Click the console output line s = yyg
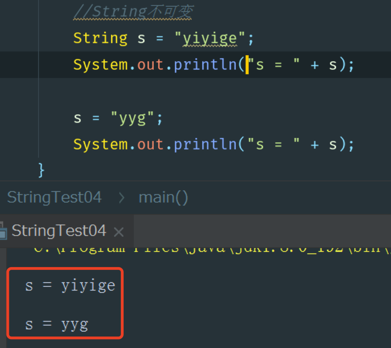 coord(57,324)
